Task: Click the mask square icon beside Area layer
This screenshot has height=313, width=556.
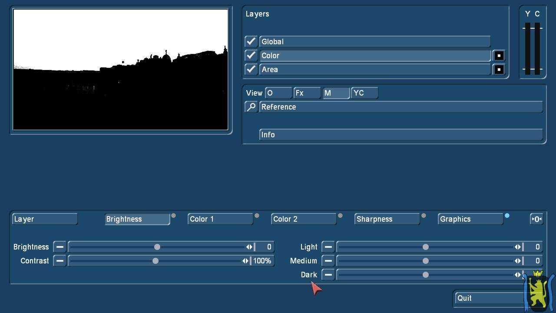Action: 499,70
